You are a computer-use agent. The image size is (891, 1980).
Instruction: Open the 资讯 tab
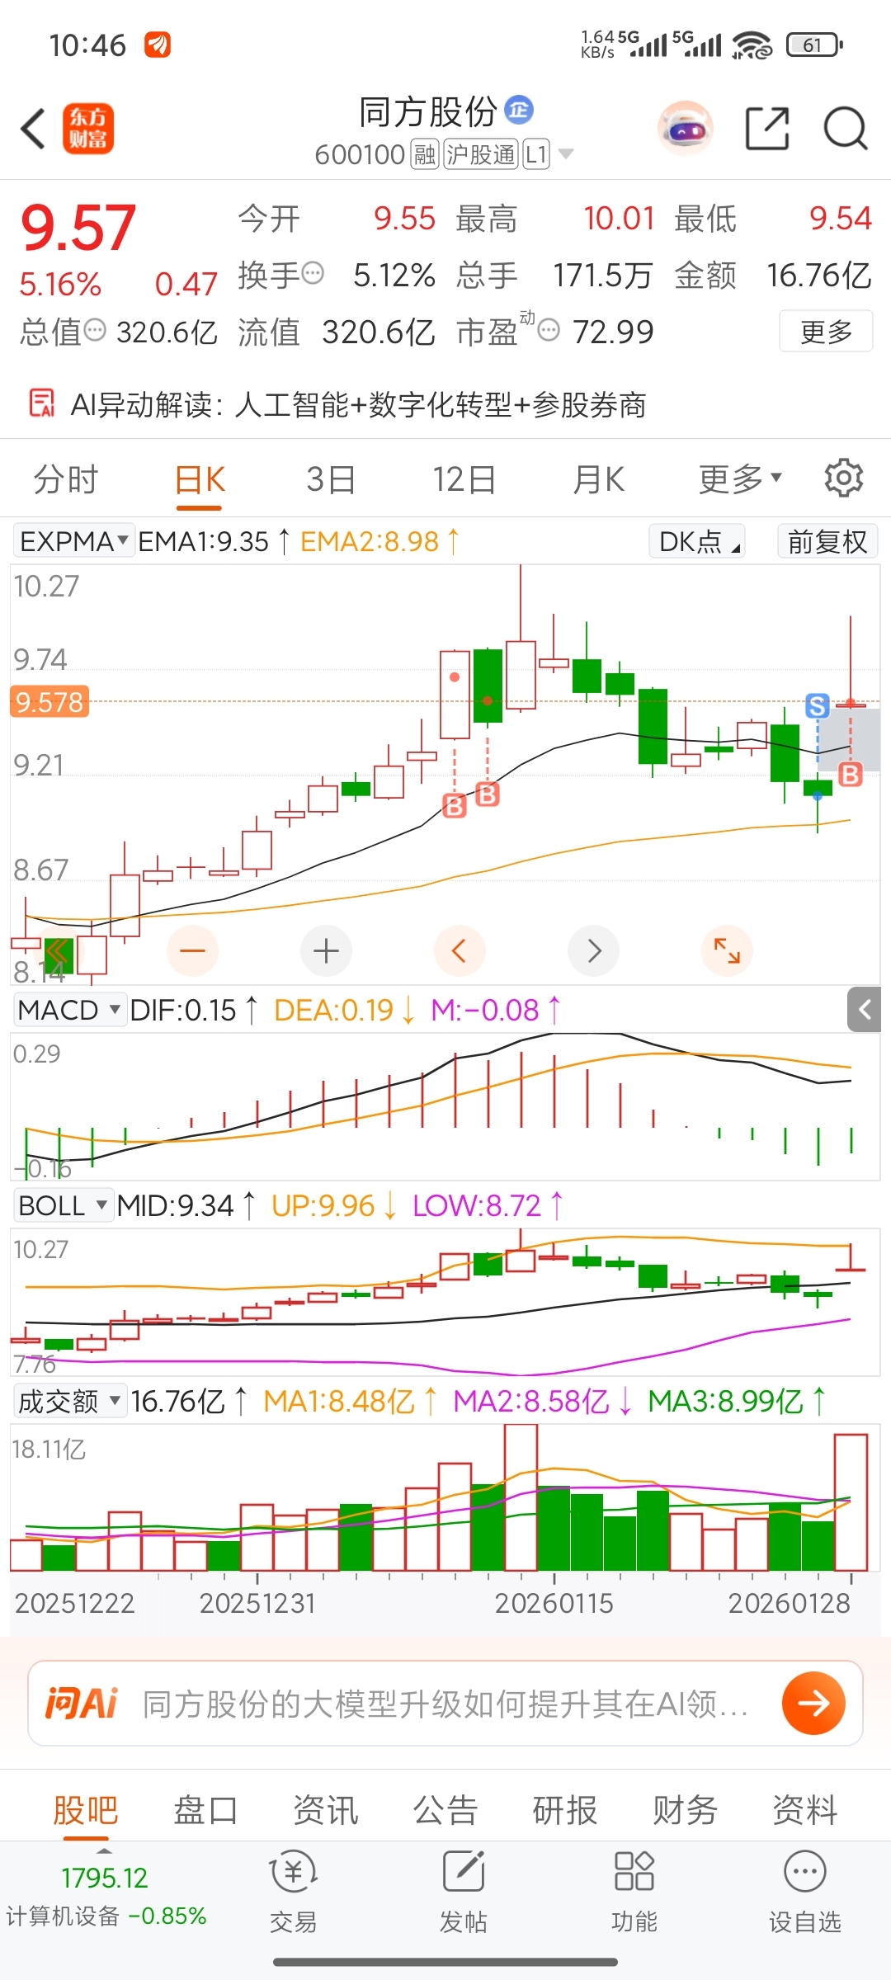325,1810
